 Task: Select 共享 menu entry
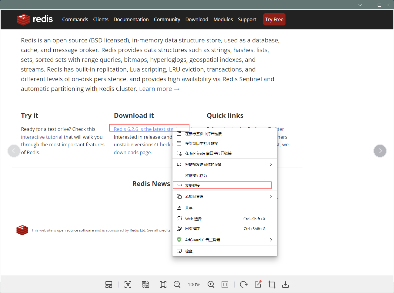[225, 208]
